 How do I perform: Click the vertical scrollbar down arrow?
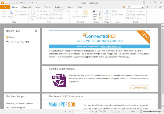[163, 106]
